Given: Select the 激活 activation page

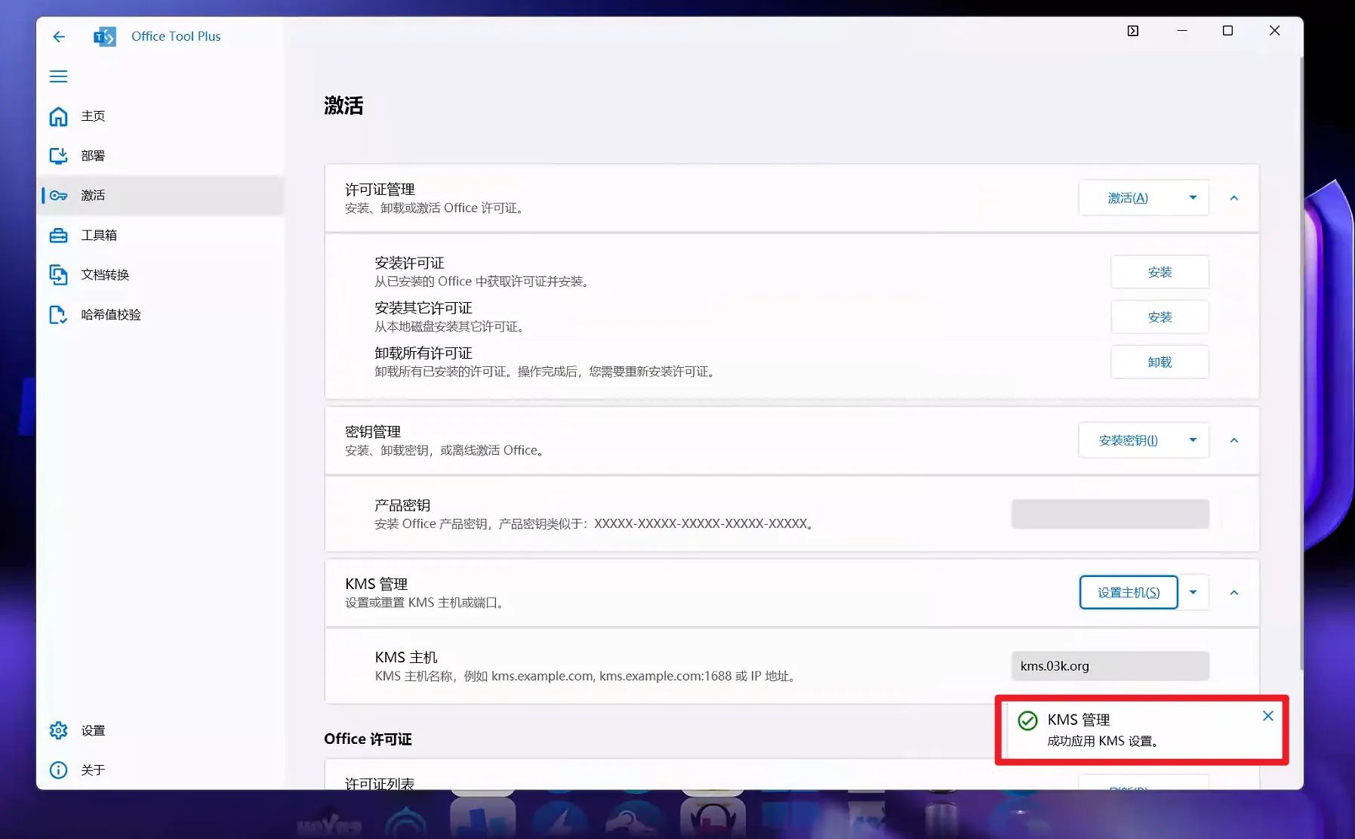Looking at the screenshot, I should [x=160, y=196].
